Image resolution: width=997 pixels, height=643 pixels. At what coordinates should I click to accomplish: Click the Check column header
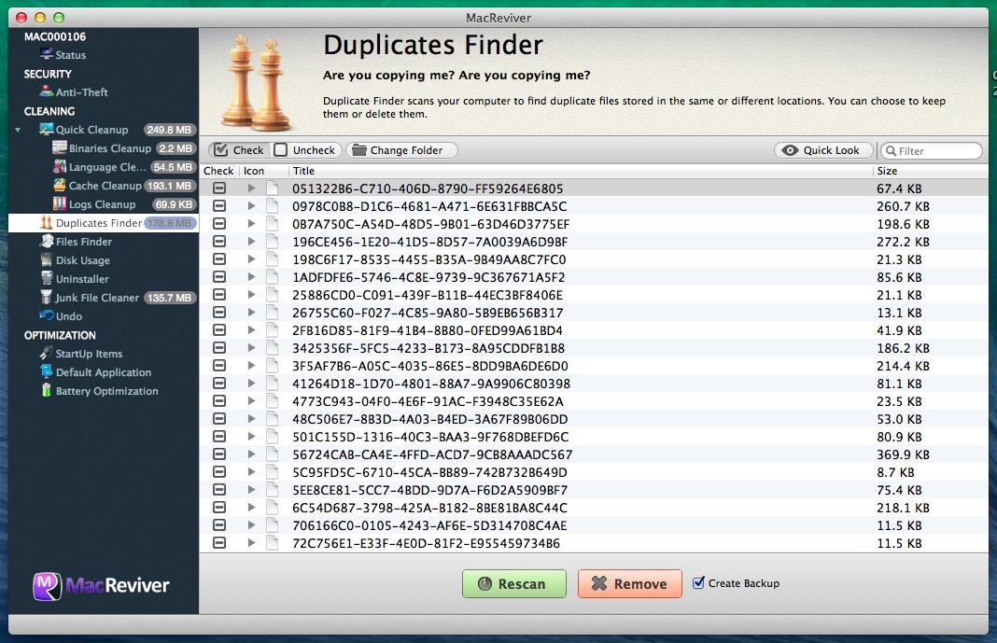click(218, 171)
